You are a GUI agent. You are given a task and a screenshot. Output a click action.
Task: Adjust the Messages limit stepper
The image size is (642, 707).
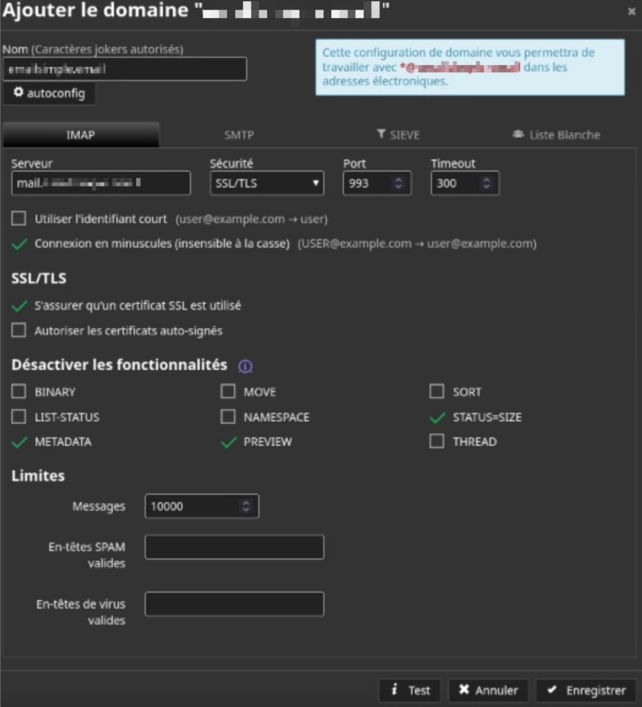tap(246, 506)
